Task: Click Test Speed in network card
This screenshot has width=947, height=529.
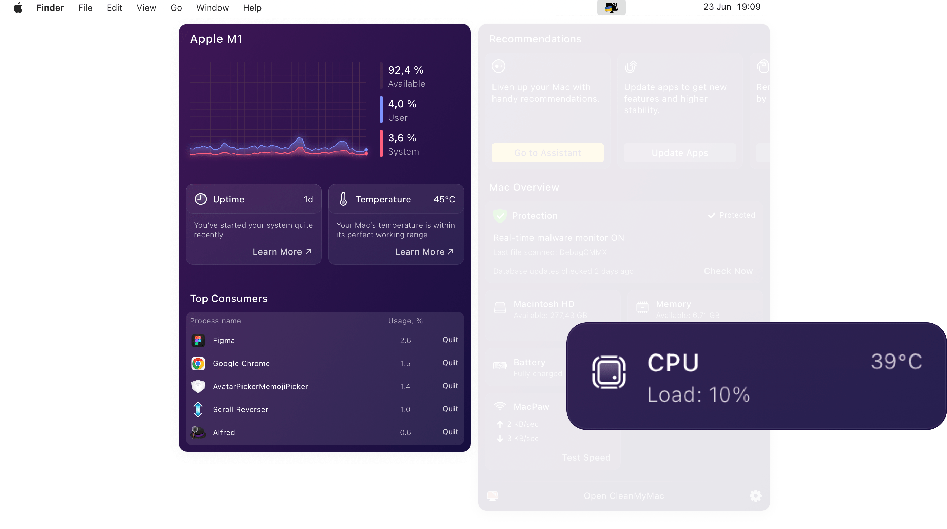Action: tap(586, 457)
